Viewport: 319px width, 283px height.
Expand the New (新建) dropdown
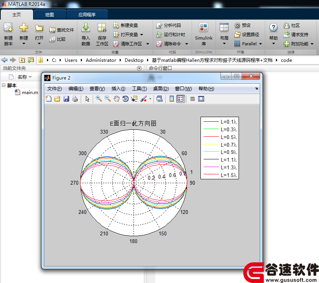[x=24, y=43]
